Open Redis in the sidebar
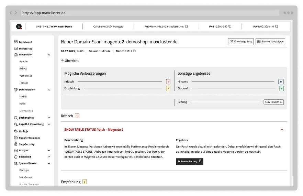 (22, 104)
